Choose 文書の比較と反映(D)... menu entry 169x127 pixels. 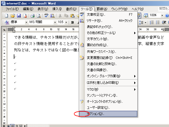[108, 64]
